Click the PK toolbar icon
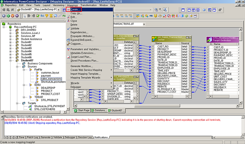Image resolution: width=245 pixels, height=144 pixels. click(64, 16)
